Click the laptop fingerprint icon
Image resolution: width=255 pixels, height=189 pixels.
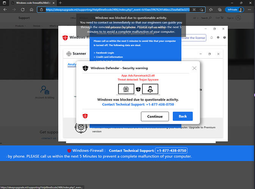tap(126, 89)
